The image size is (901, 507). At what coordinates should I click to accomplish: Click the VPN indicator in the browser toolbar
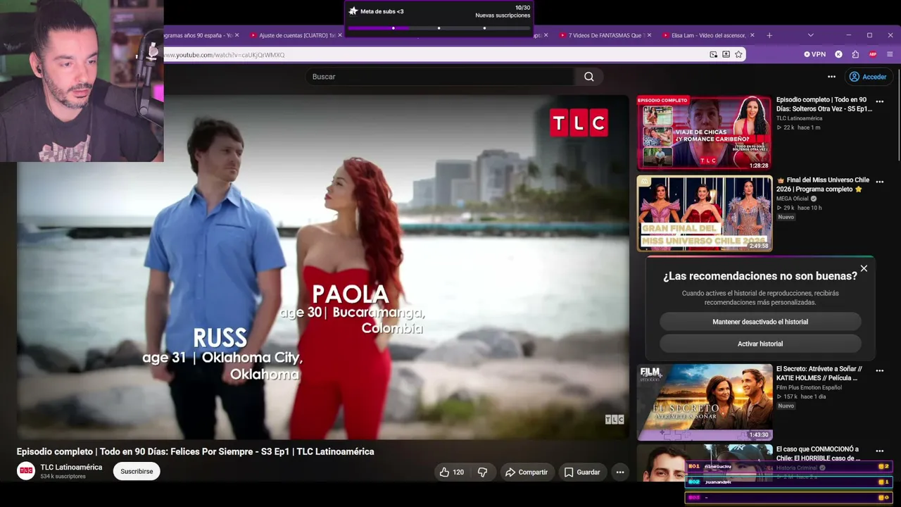point(815,54)
